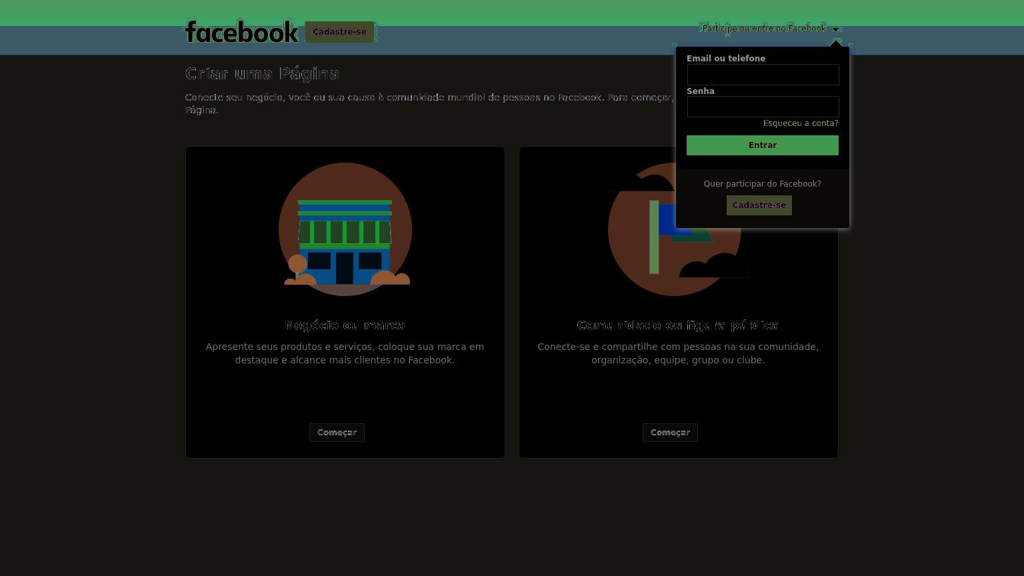Click the Facebook logo
This screenshot has width=1024, height=576.
coord(241,31)
